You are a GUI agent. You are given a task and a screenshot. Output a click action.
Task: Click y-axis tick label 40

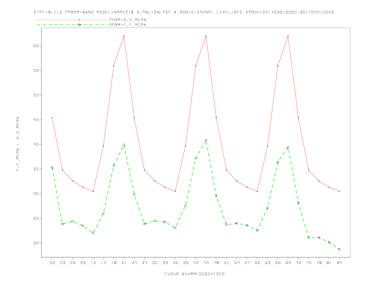[x=36, y=144]
